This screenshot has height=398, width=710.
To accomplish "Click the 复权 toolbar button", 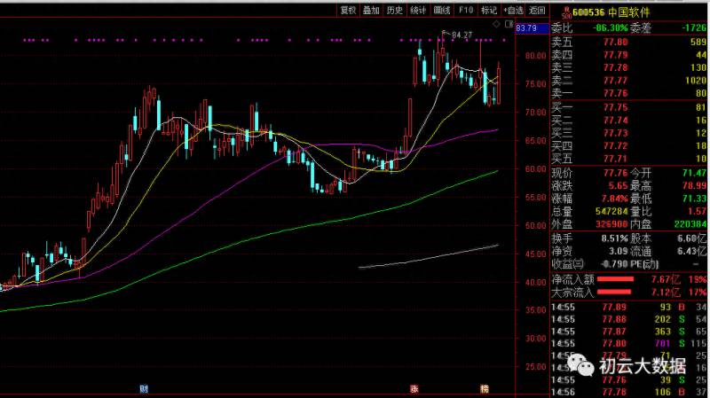I will click(x=348, y=10).
